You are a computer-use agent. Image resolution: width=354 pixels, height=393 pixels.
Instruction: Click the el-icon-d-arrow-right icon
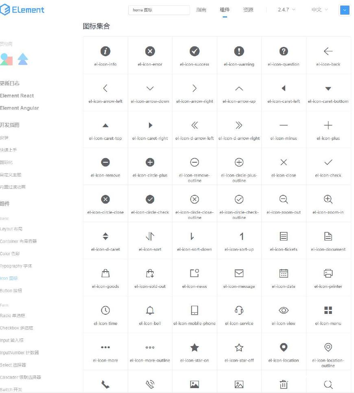[x=239, y=125]
